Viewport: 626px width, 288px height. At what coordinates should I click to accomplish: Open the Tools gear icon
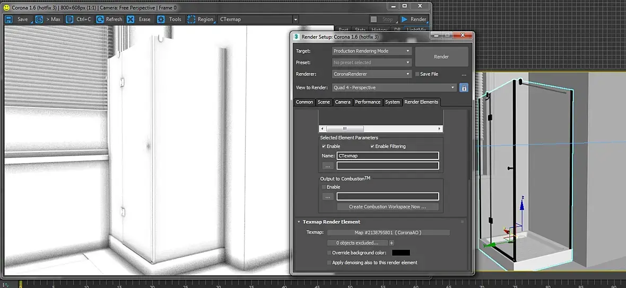pyautogui.click(x=161, y=19)
